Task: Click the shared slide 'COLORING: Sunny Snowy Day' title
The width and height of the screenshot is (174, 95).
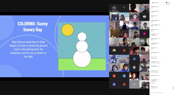Action: (33, 27)
